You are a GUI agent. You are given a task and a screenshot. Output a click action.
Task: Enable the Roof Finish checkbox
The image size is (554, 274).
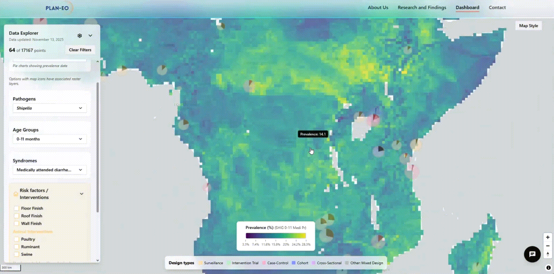[x=16, y=216]
